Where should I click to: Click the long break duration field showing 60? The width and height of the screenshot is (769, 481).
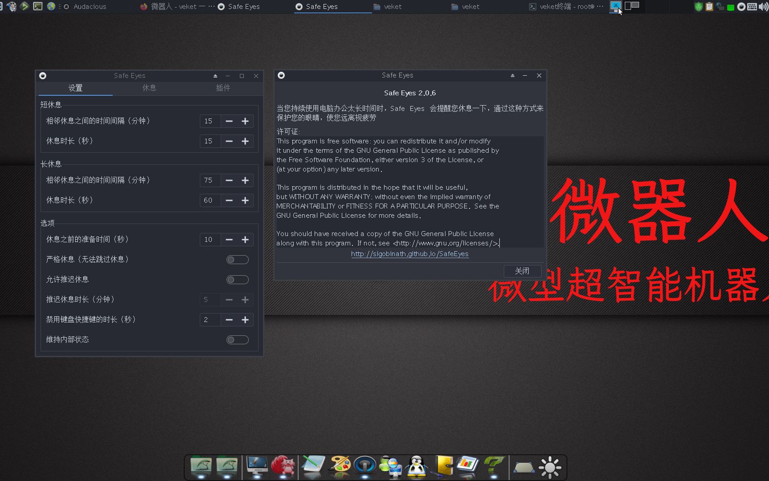[210, 200]
